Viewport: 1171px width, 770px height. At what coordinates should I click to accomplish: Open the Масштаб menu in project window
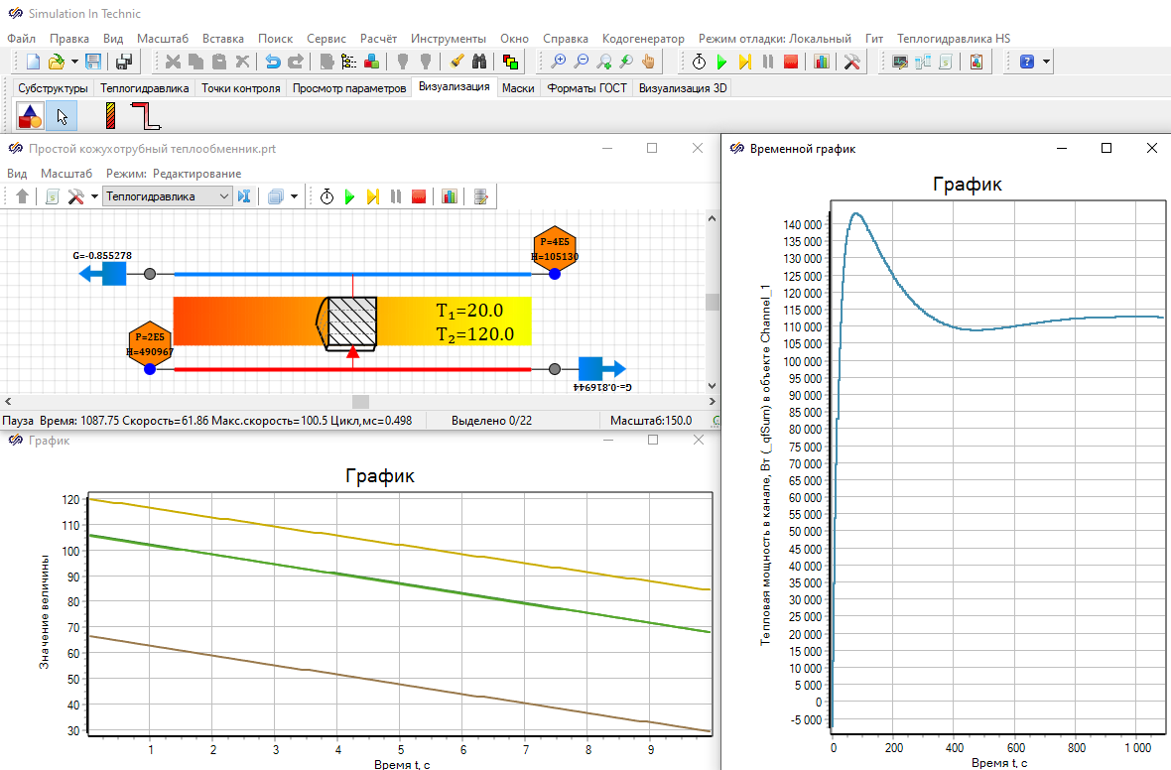click(66, 173)
